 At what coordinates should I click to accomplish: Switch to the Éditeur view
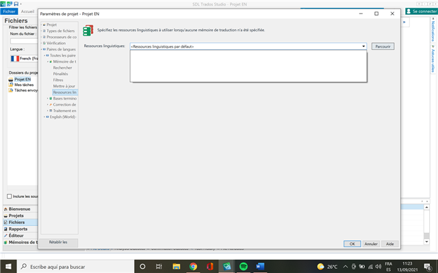coord(16,235)
